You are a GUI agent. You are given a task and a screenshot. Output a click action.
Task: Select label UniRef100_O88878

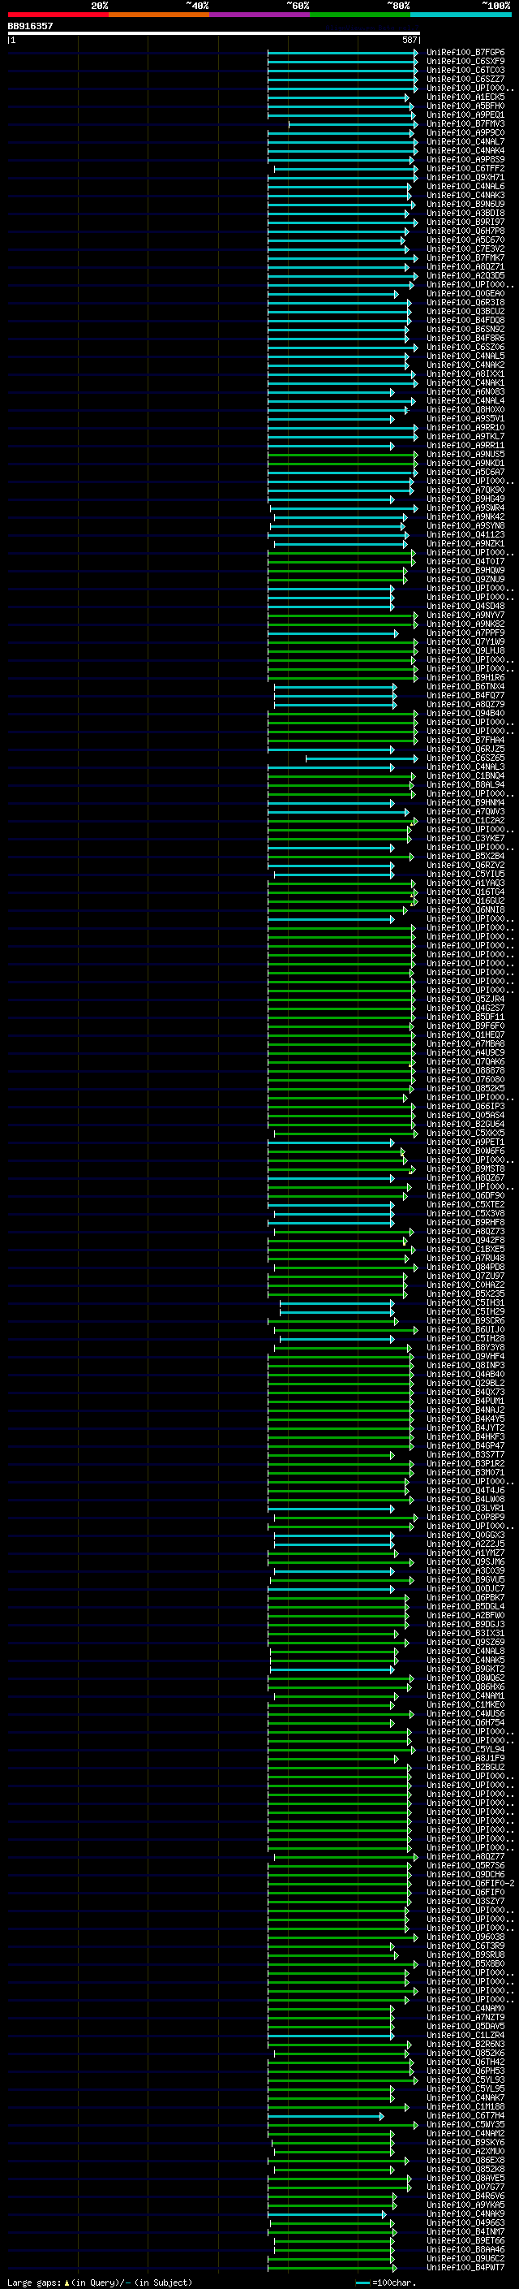465,1071
